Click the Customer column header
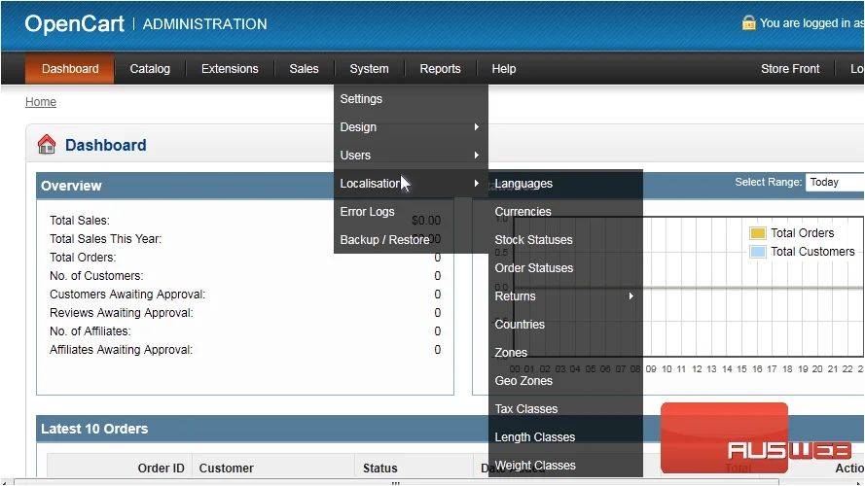 coord(226,468)
